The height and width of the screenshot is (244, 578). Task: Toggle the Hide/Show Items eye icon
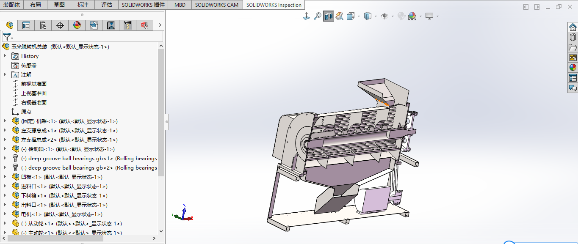(384, 16)
